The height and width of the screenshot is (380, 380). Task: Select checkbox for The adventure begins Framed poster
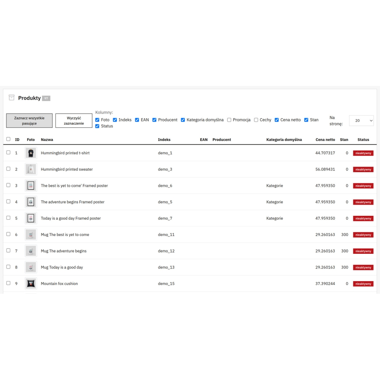pos(8,201)
